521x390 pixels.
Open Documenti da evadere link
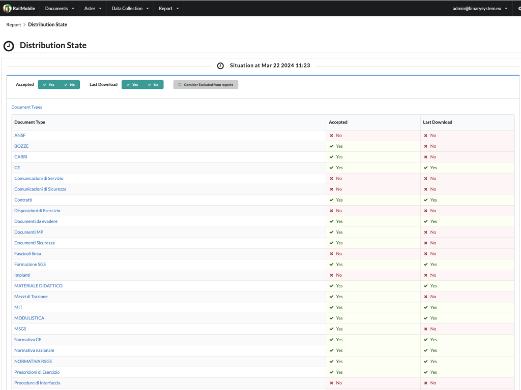point(36,221)
